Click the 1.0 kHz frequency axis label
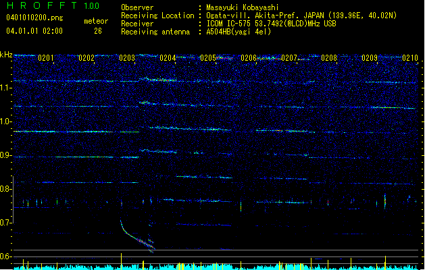The height and width of the screenshot is (270, 425). point(6,122)
